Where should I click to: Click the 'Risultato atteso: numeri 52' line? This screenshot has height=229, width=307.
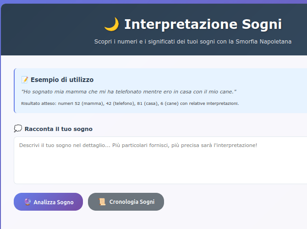pos(130,104)
